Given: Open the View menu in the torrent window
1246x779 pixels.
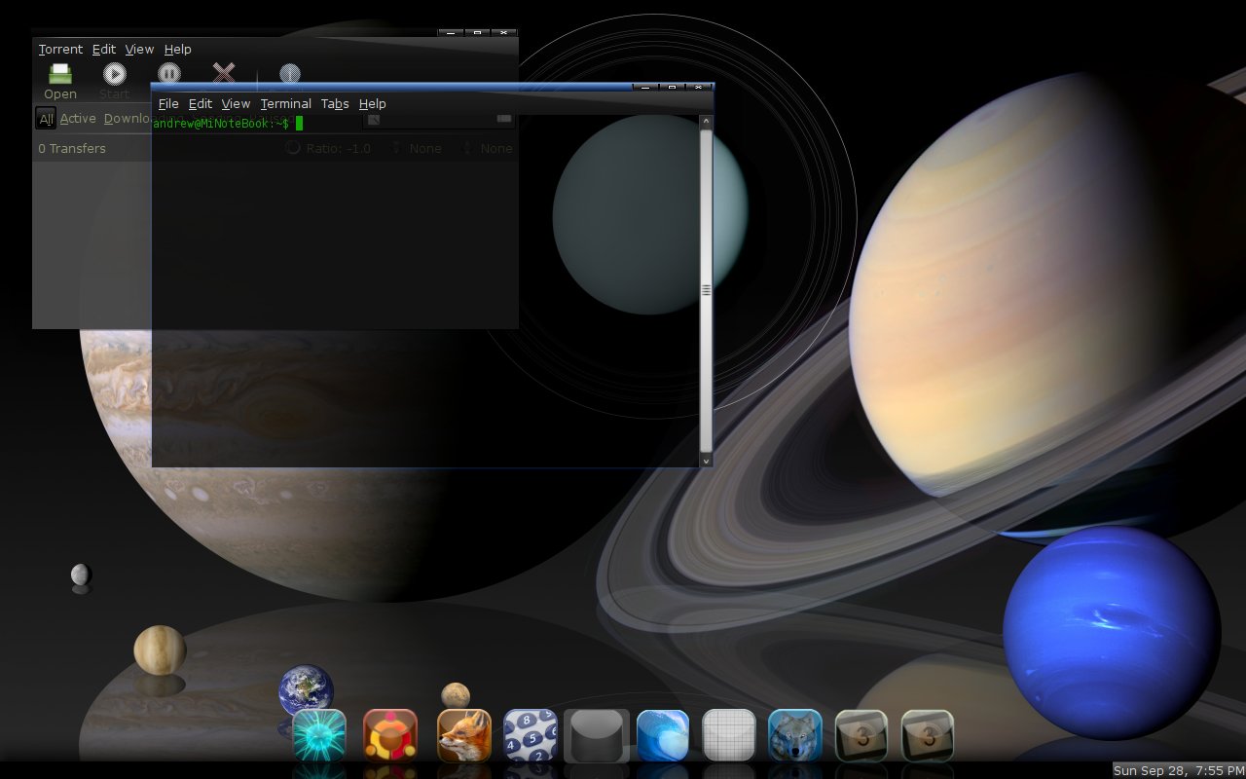Looking at the screenshot, I should (x=139, y=49).
